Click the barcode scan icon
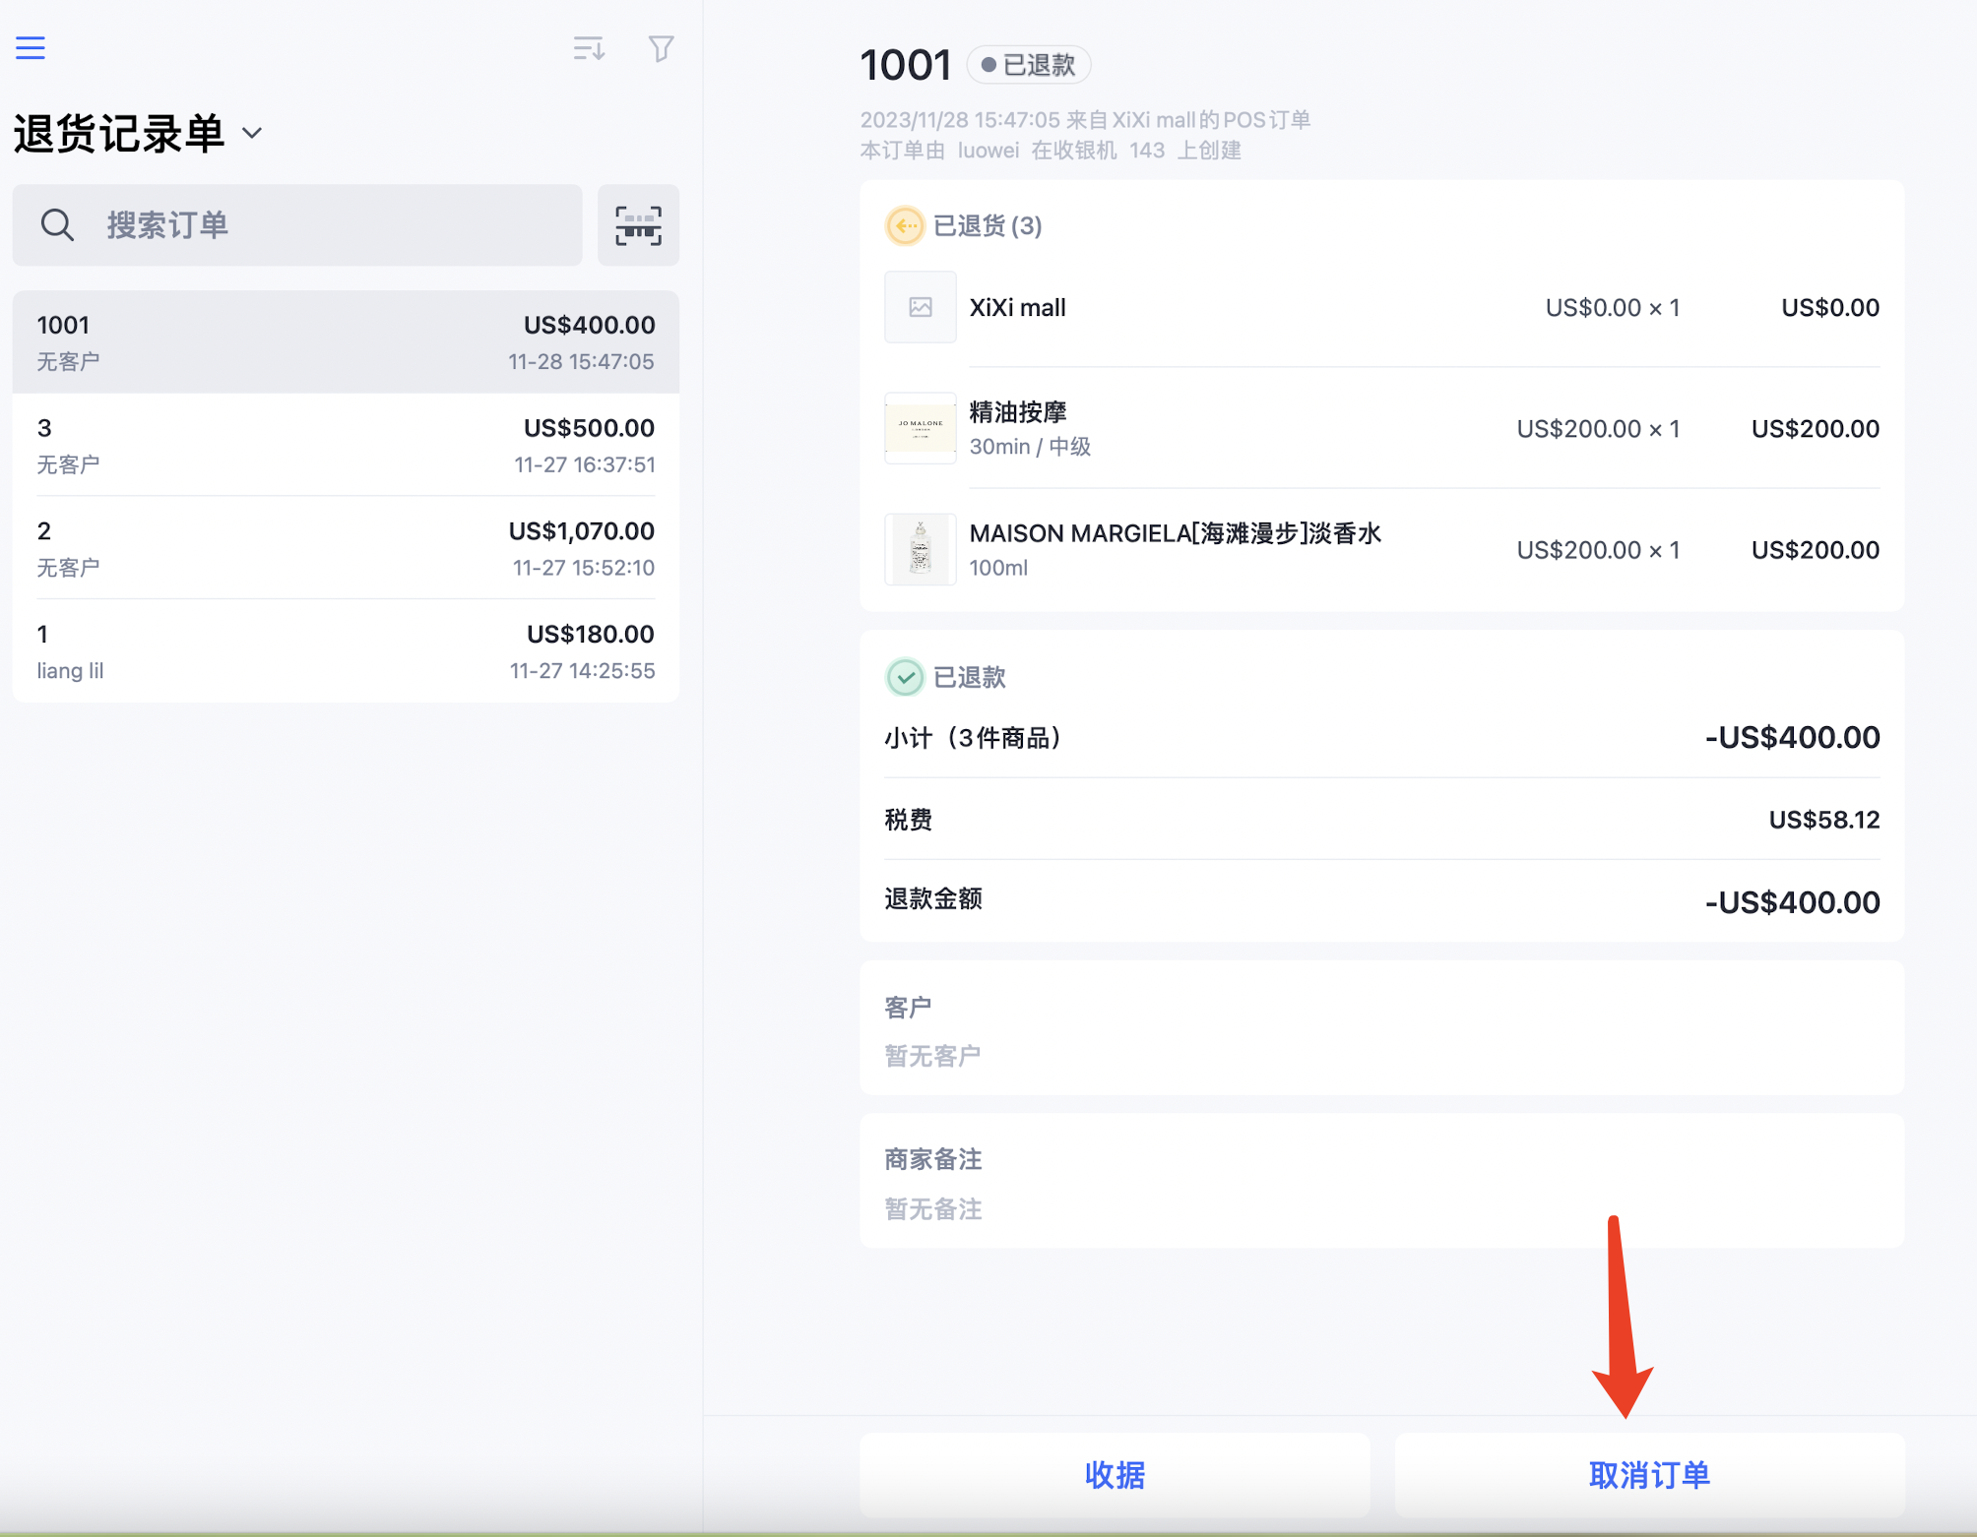This screenshot has width=1977, height=1537. tap(638, 225)
